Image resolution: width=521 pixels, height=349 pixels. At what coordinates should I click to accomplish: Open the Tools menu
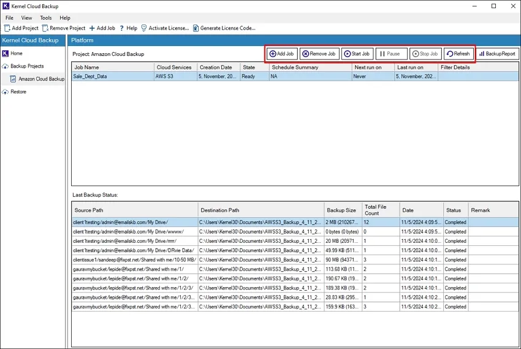tap(46, 18)
